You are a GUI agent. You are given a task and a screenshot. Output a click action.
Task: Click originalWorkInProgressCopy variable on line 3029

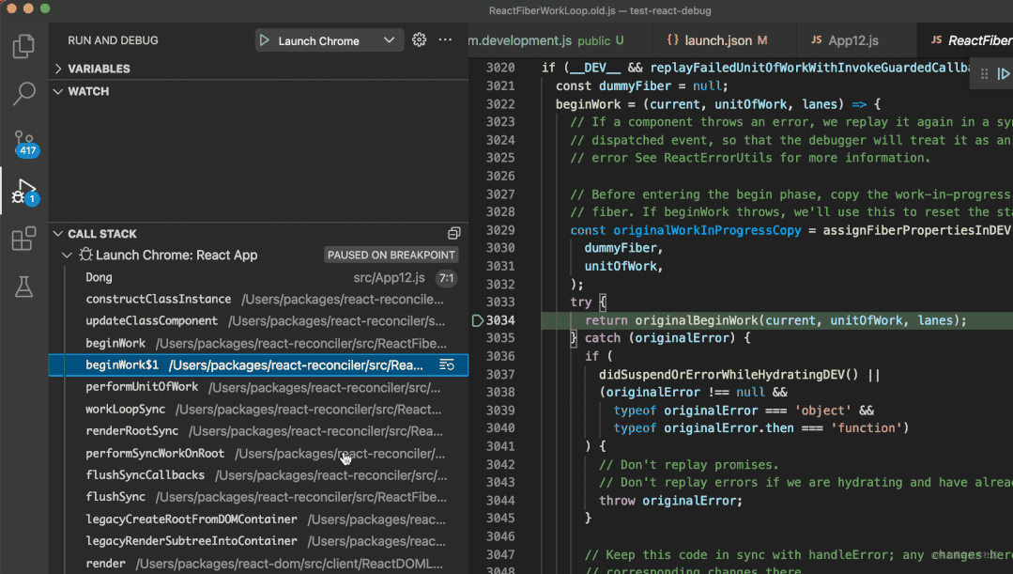click(707, 230)
